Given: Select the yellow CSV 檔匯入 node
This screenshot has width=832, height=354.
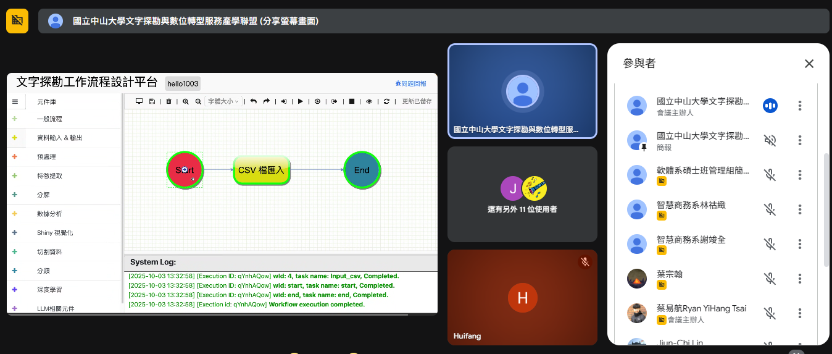Looking at the screenshot, I should 261,170.
